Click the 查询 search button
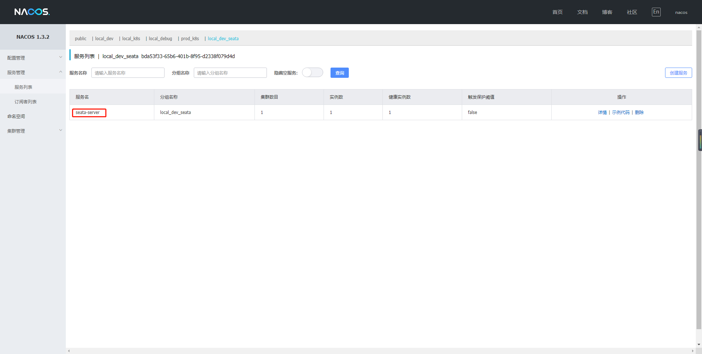The image size is (702, 354). 340,73
